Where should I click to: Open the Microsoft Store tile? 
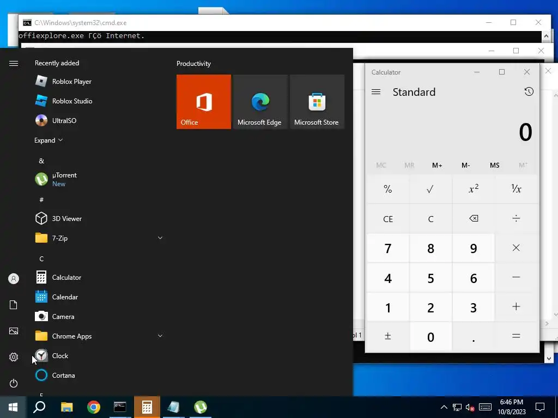[x=317, y=102]
